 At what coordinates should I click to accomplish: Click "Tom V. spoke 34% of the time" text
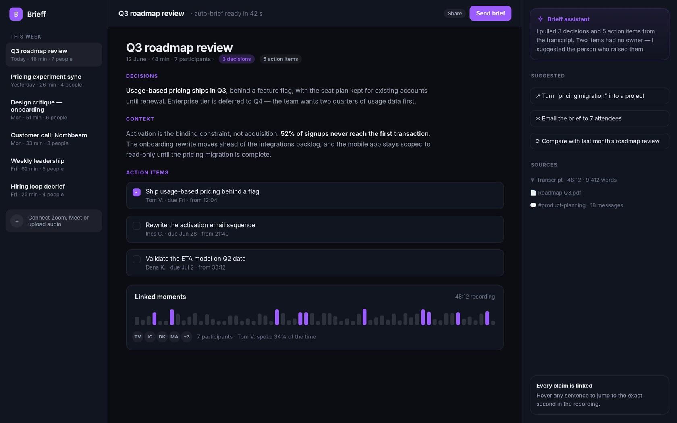click(276, 337)
